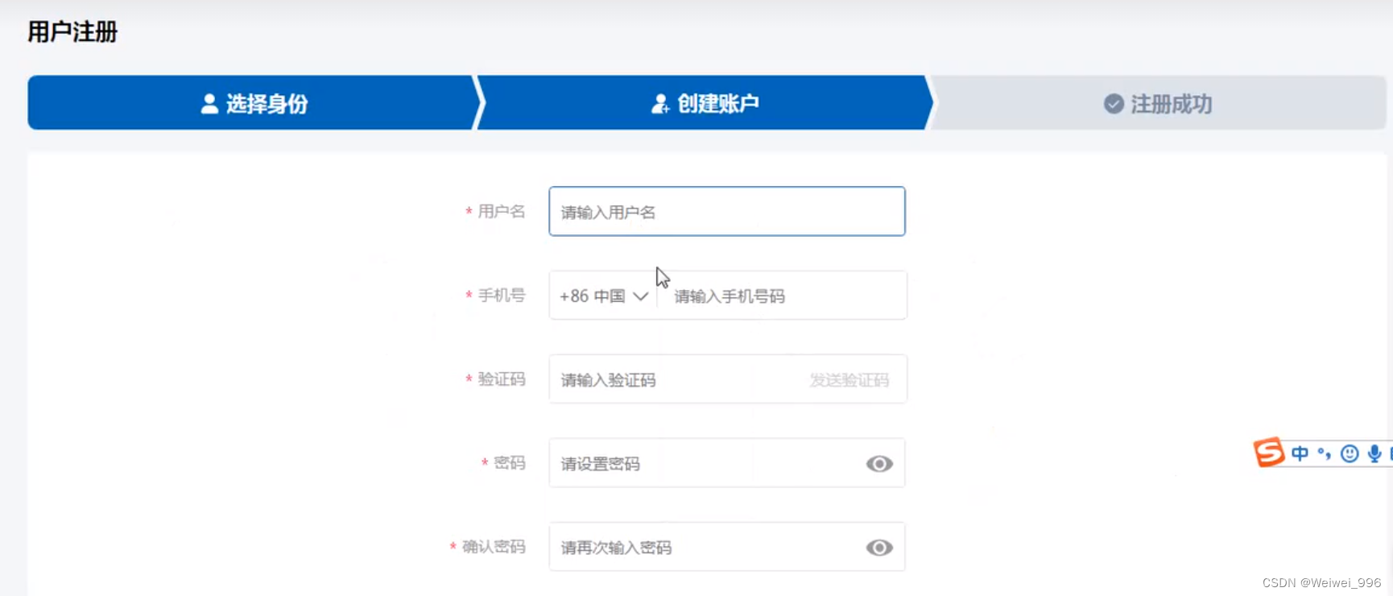Click the 验证码 field label

(x=501, y=379)
